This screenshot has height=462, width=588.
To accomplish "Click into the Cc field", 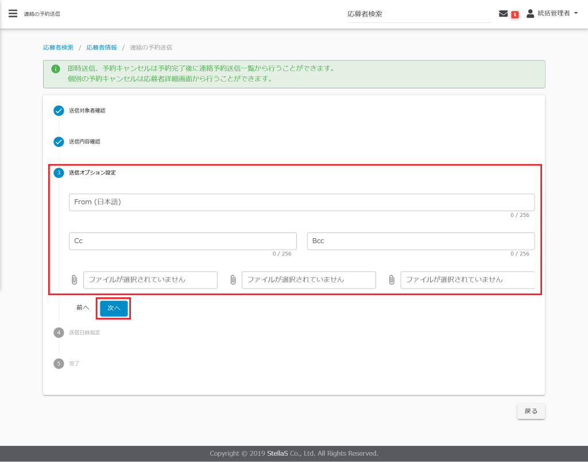I will click(183, 241).
